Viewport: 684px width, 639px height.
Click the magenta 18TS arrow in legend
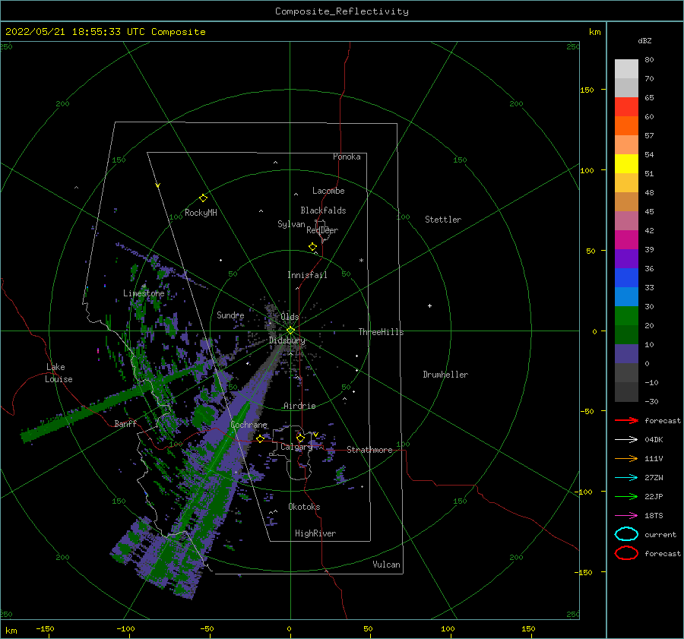(x=626, y=516)
